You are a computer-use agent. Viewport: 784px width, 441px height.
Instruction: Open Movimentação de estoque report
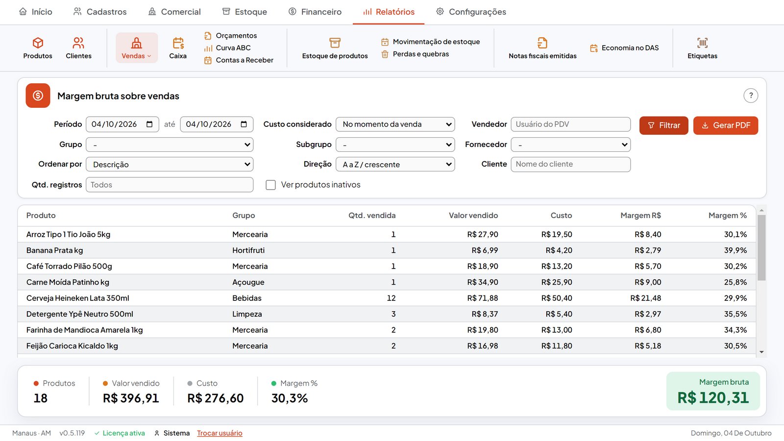431,42
